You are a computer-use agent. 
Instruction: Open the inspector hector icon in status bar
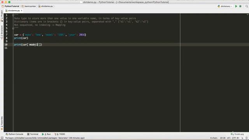pos(246,138)
